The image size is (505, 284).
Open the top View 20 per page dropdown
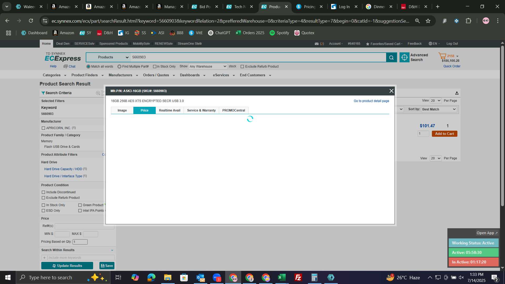[x=435, y=101]
